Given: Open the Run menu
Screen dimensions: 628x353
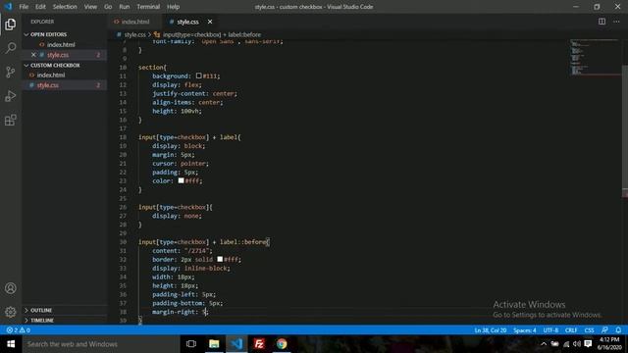Looking at the screenshot, I should pos(125,7).
